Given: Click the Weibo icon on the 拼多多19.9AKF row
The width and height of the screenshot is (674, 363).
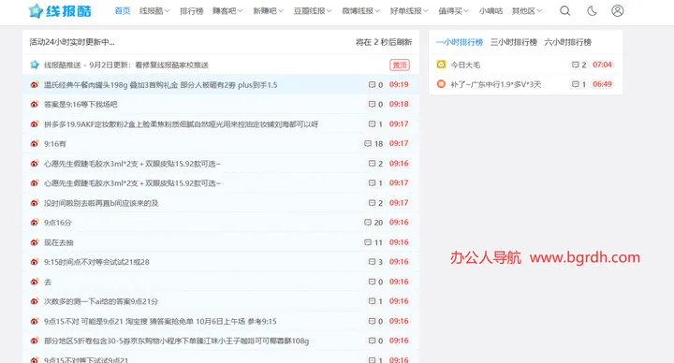Looking at the screenshot, I should click(35, 124).
